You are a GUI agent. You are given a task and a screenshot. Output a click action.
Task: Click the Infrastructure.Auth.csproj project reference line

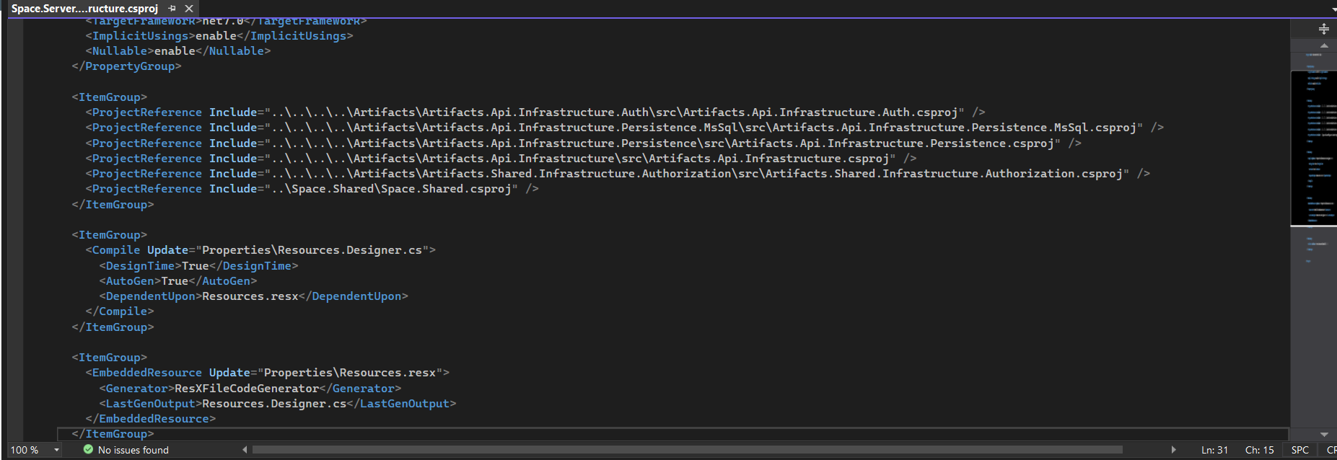pyautogui.click(x=535, y=112)
